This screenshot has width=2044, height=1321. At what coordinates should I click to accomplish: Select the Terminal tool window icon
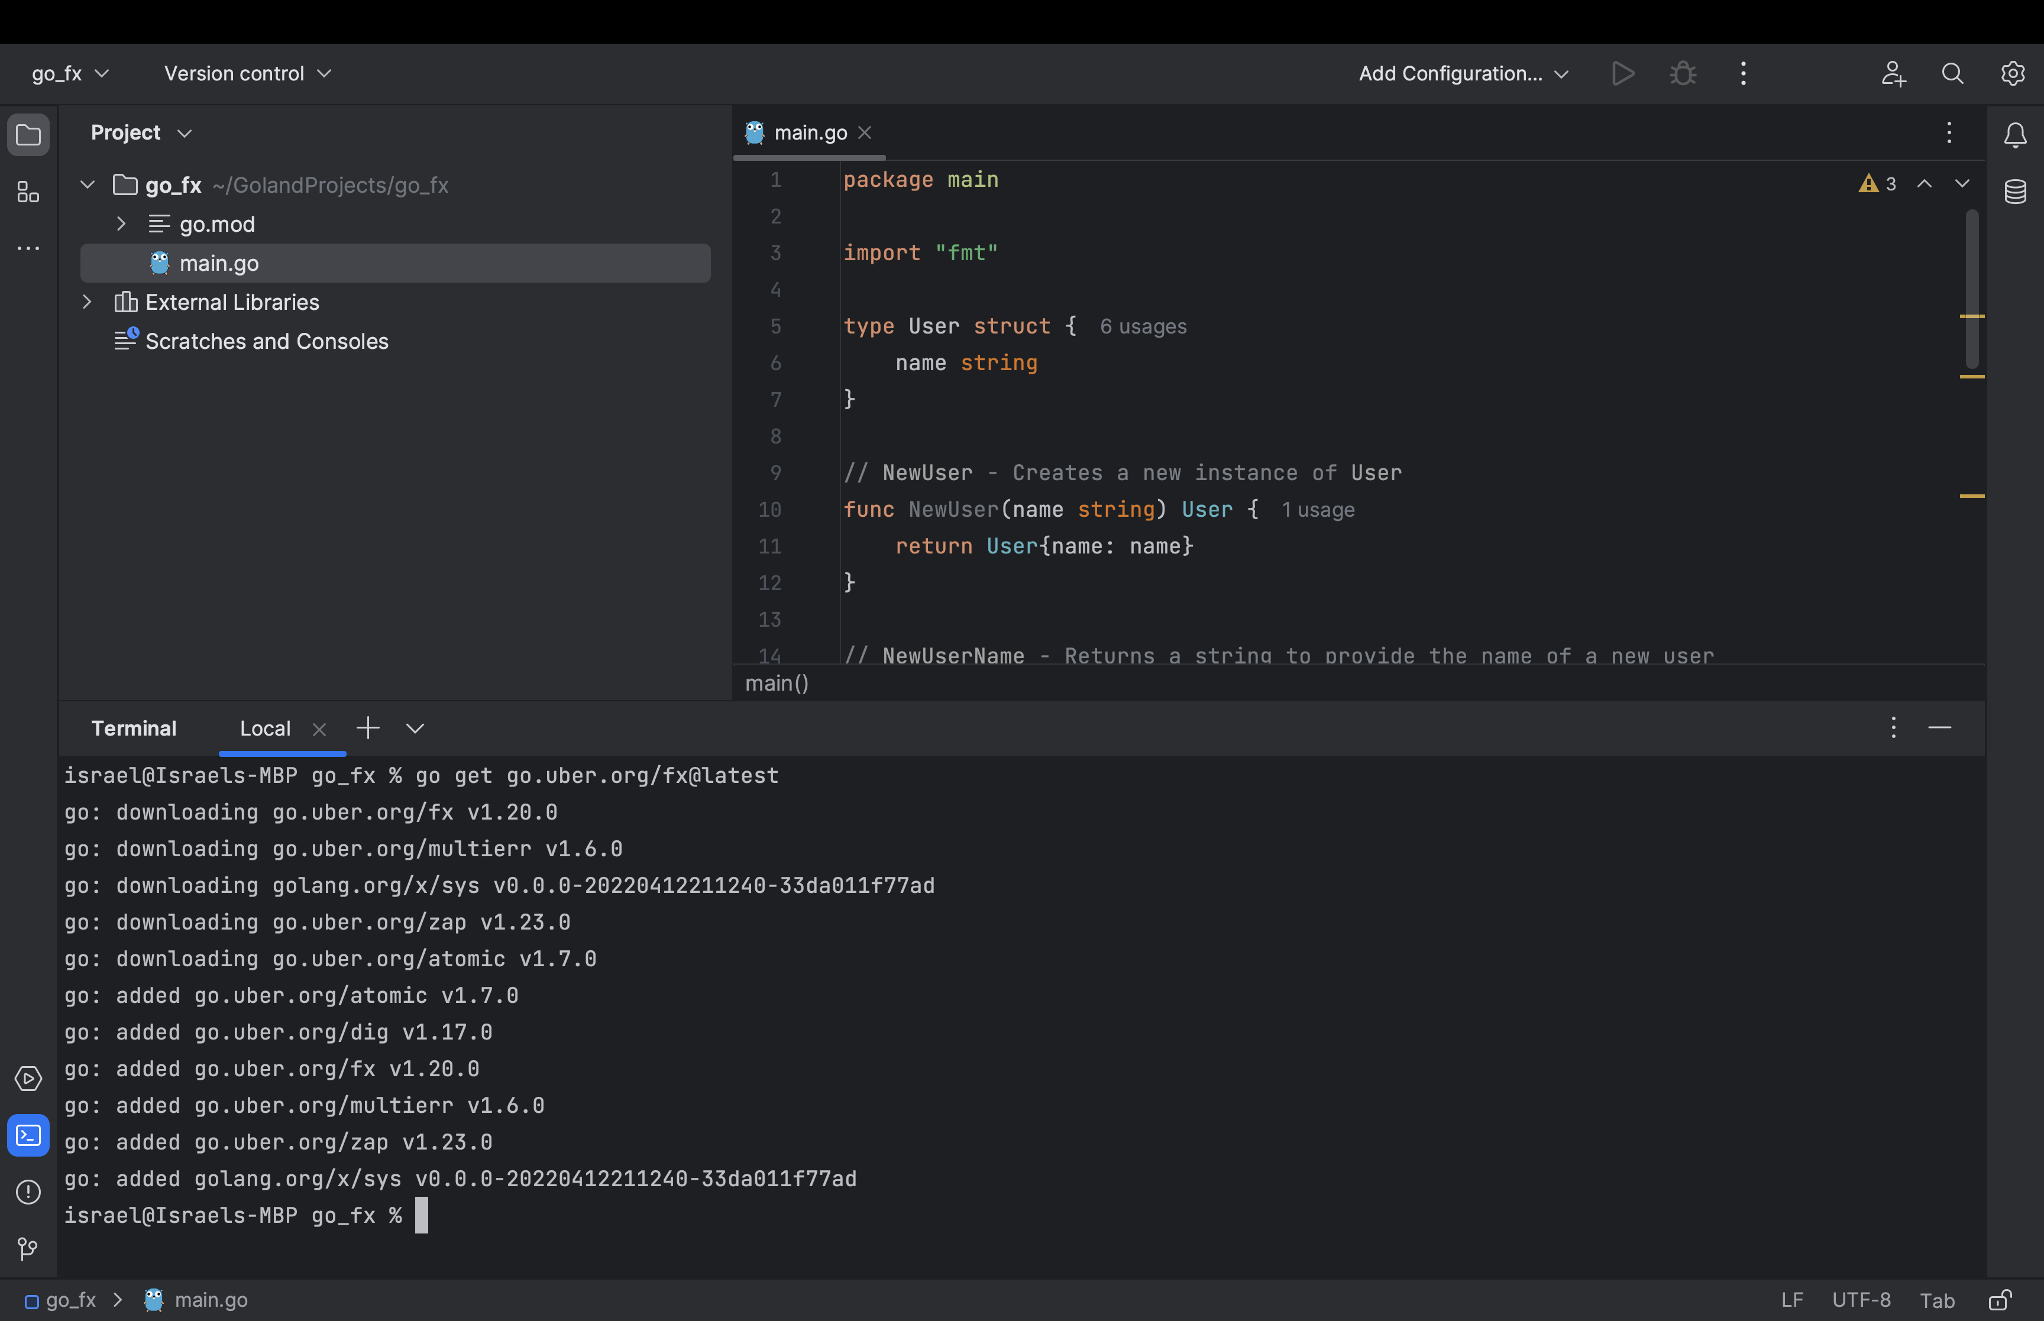pos(28,1135)
